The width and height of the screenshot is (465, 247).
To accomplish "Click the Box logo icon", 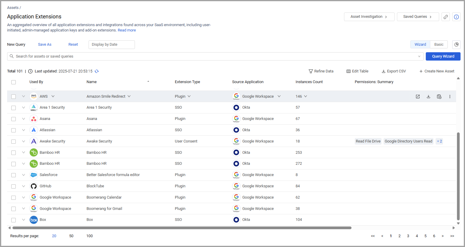I will (34, 220).
